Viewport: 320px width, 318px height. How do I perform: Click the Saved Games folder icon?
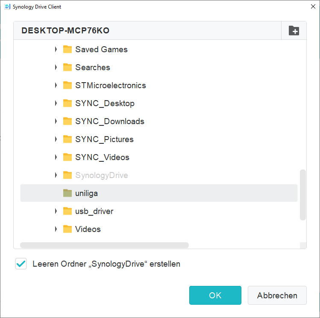67,50
